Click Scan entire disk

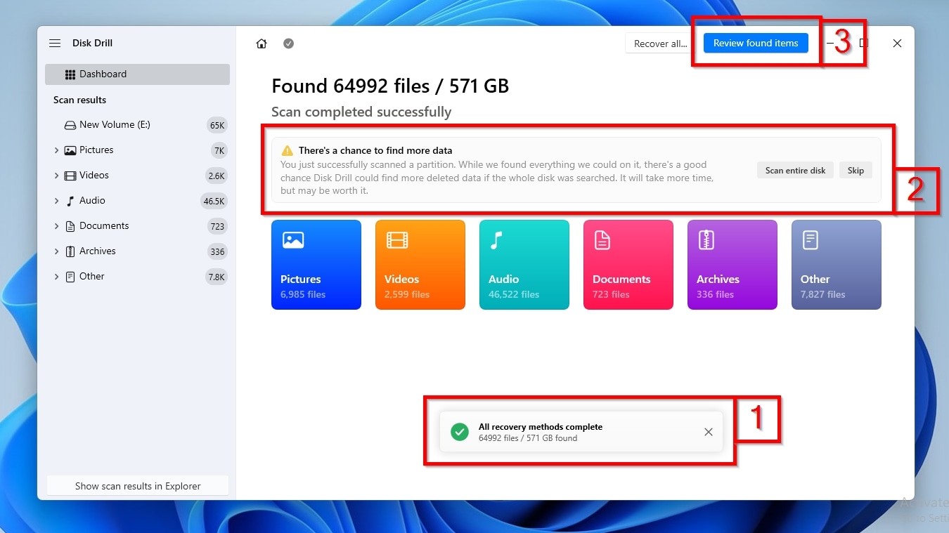(795, 170)
